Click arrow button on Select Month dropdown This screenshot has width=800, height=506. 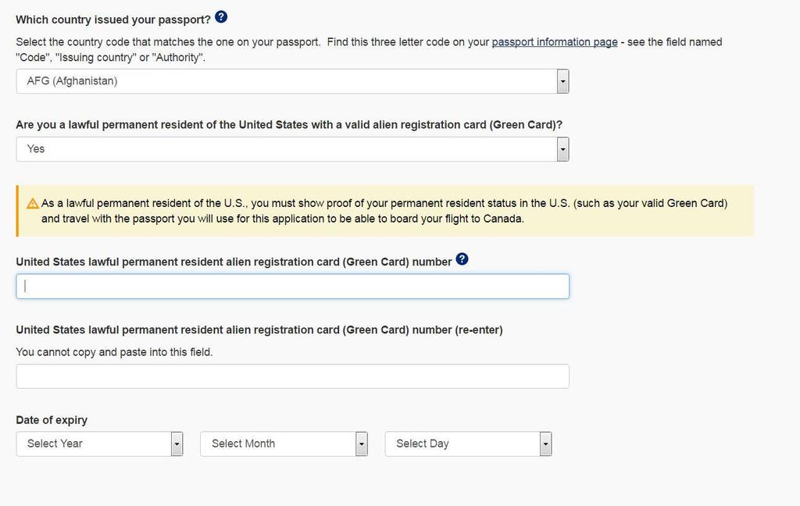(361, 444)
